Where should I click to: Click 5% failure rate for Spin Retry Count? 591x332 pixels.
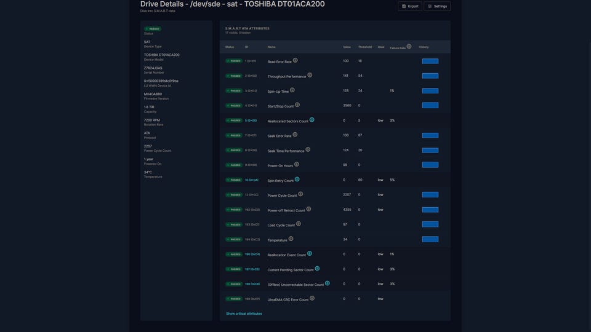[x=392, y=180]
